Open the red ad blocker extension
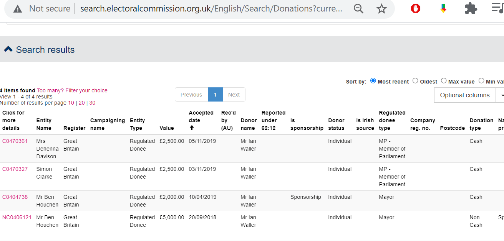 (416, 8)
